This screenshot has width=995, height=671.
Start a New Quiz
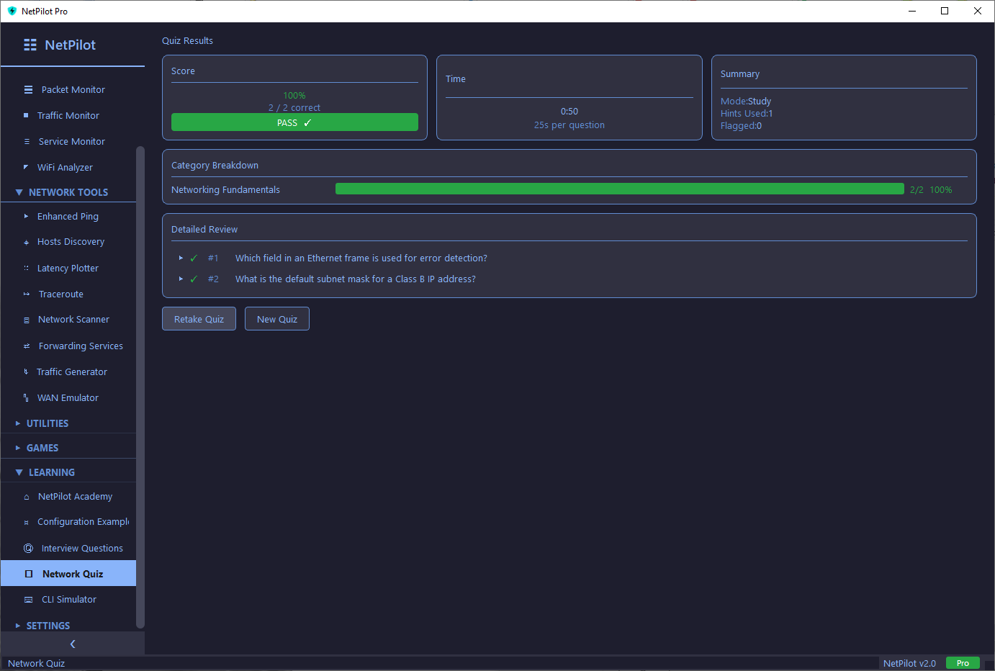pos(276,319)
